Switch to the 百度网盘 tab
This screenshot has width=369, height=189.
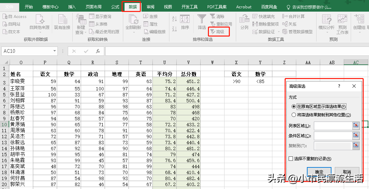click(269, 7)
